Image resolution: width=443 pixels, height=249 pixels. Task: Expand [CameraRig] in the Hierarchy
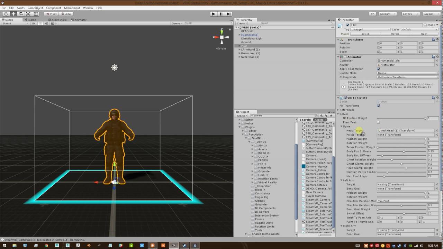239,35
